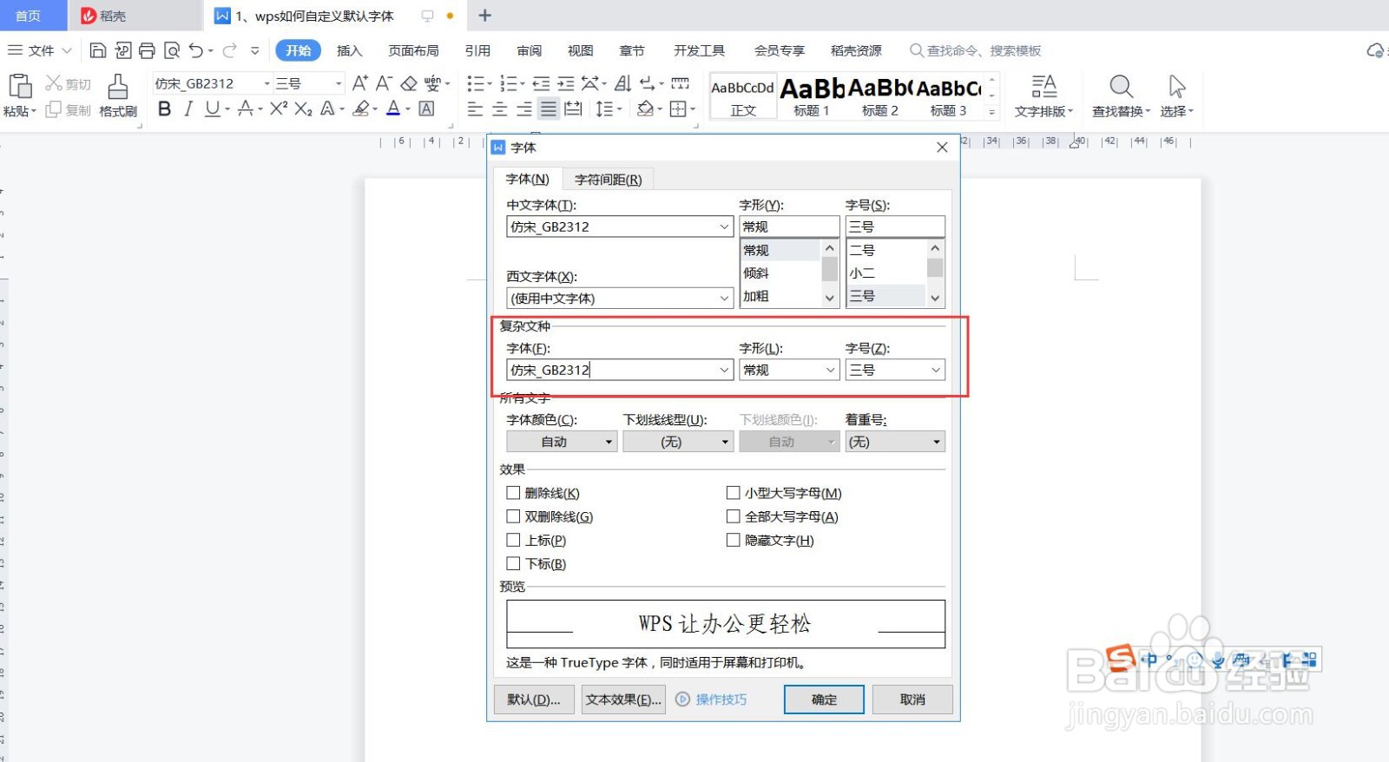
Task: Open the 文件 menu
Action: (40, 50)
